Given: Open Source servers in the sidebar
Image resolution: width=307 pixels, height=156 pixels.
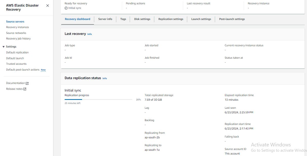Looking at the screenshot, I should pyautogui.click(x=15, y=21).
